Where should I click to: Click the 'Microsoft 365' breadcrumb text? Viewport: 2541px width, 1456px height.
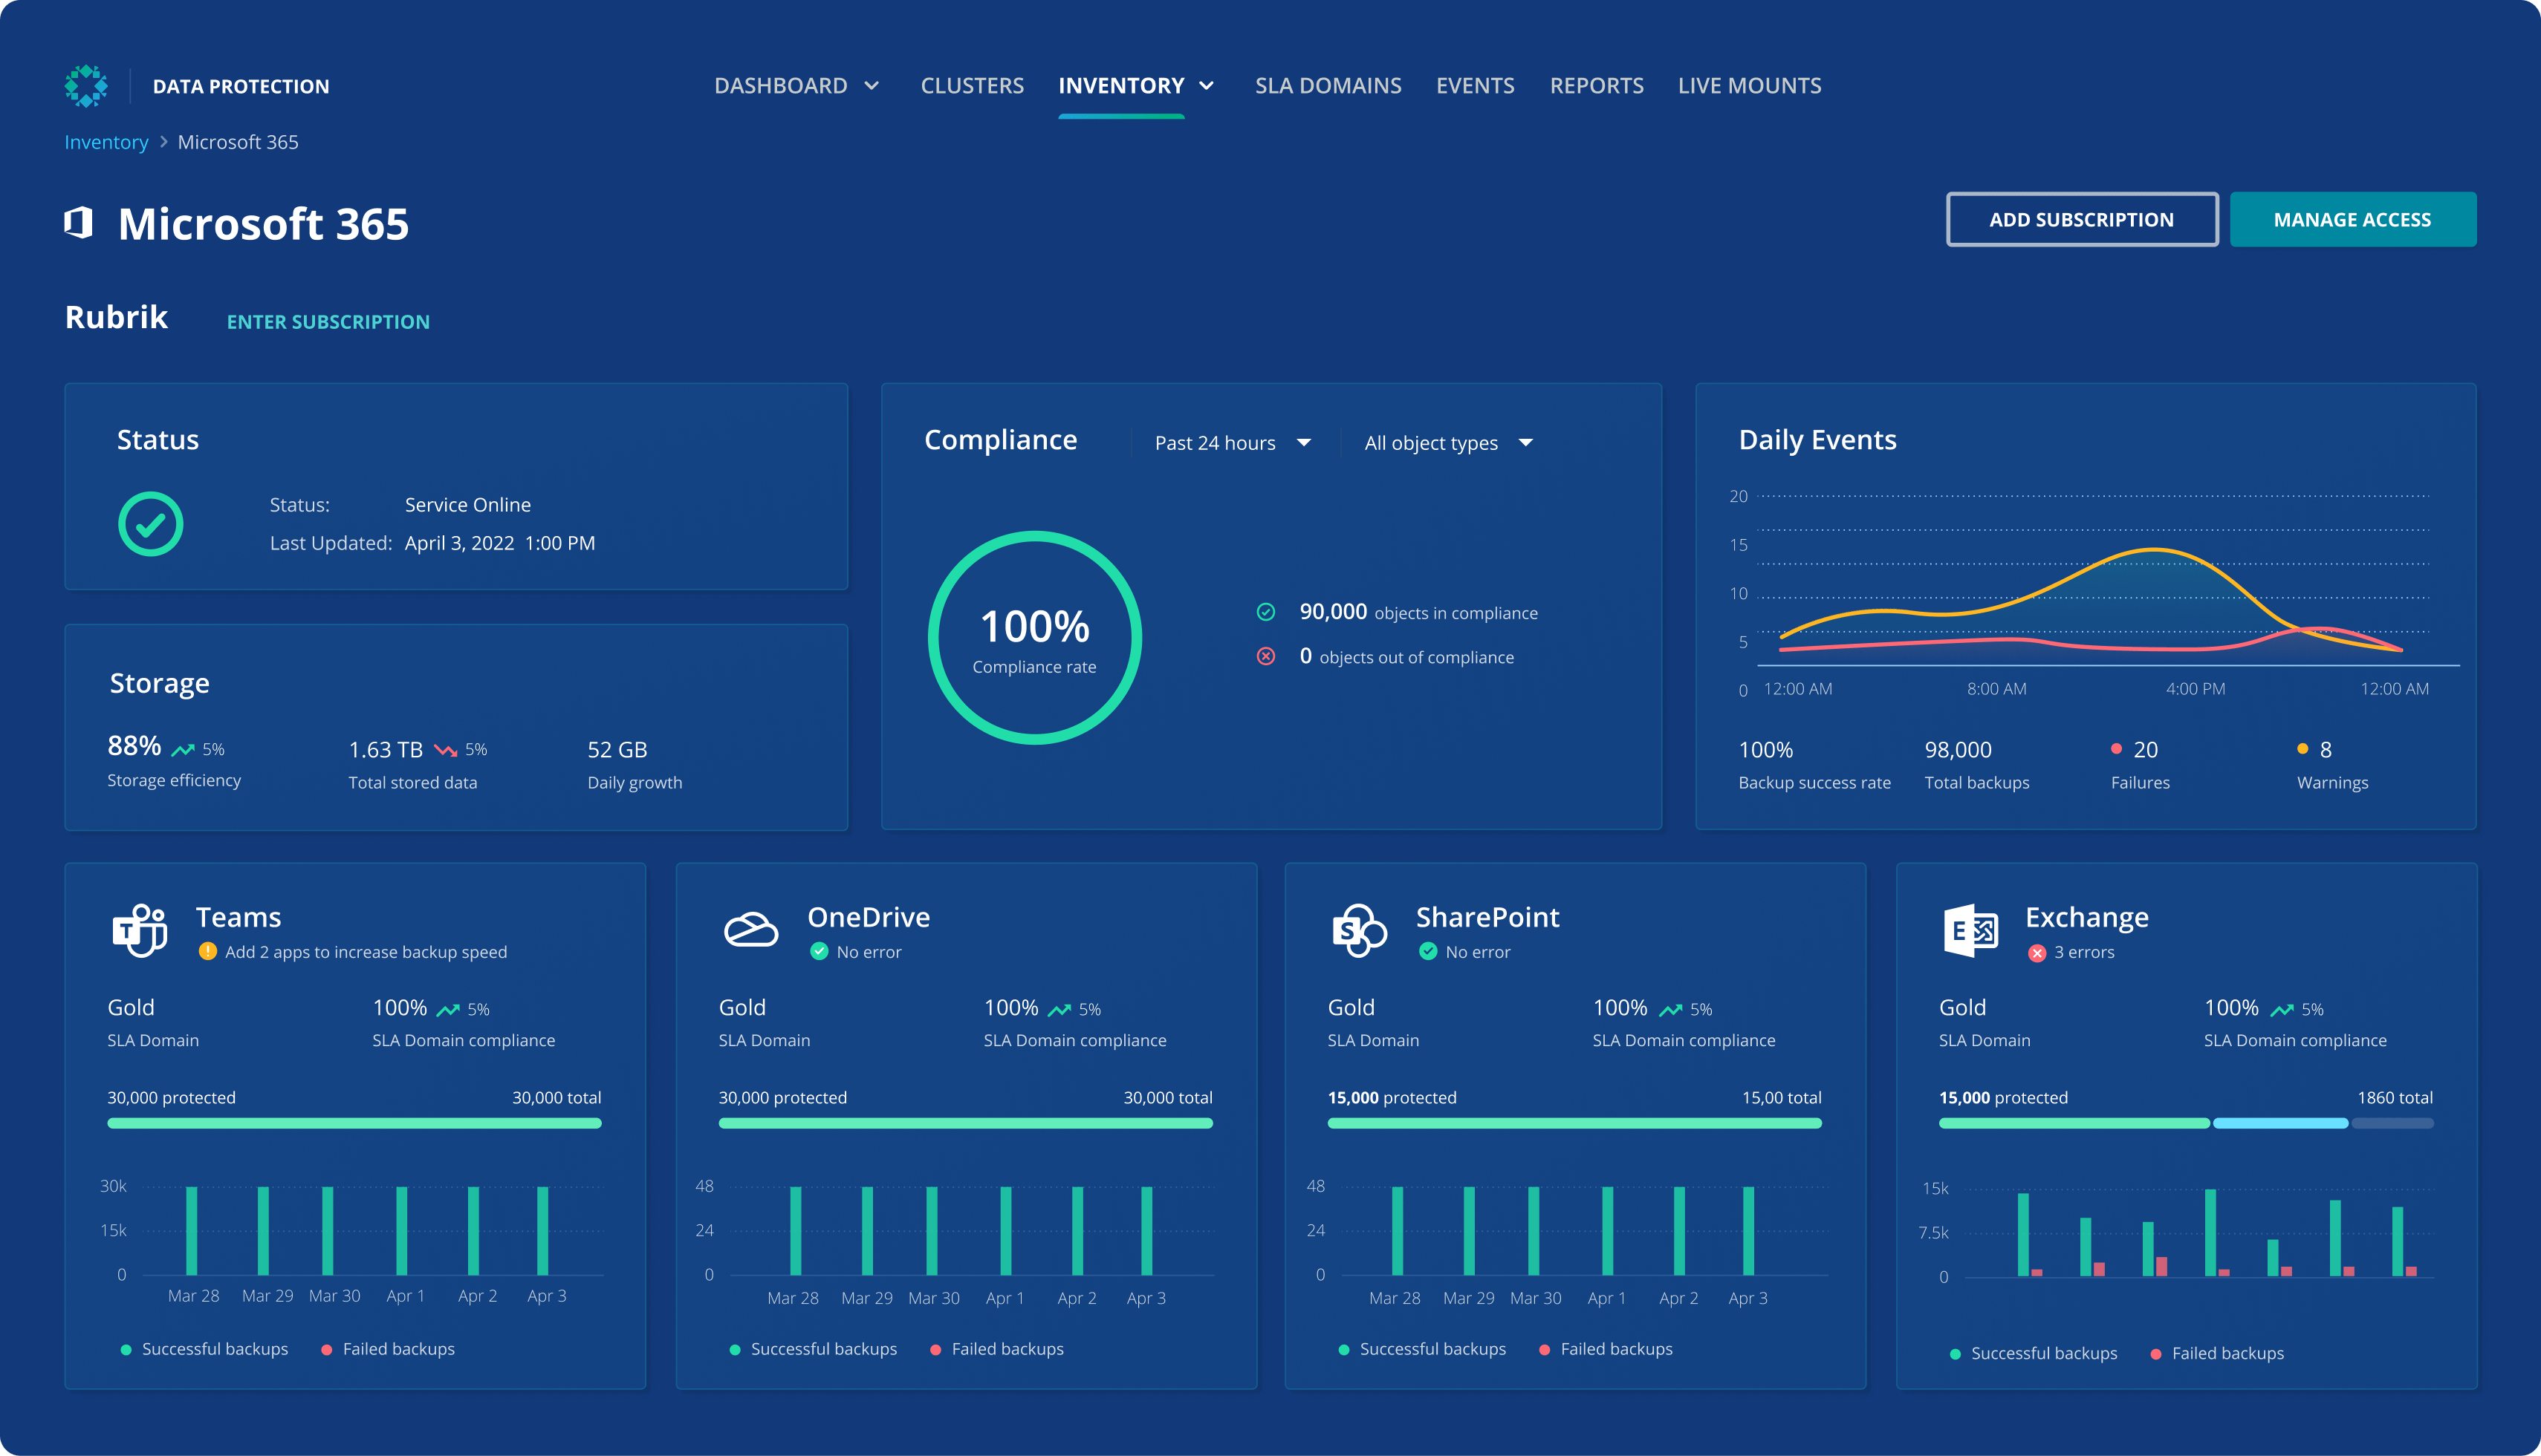238,142
